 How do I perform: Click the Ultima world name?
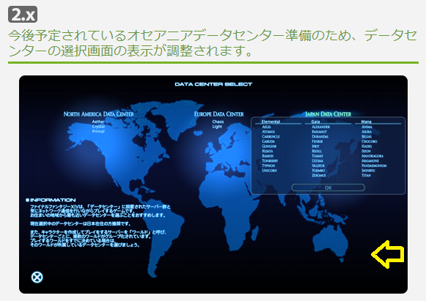point(317,161)
